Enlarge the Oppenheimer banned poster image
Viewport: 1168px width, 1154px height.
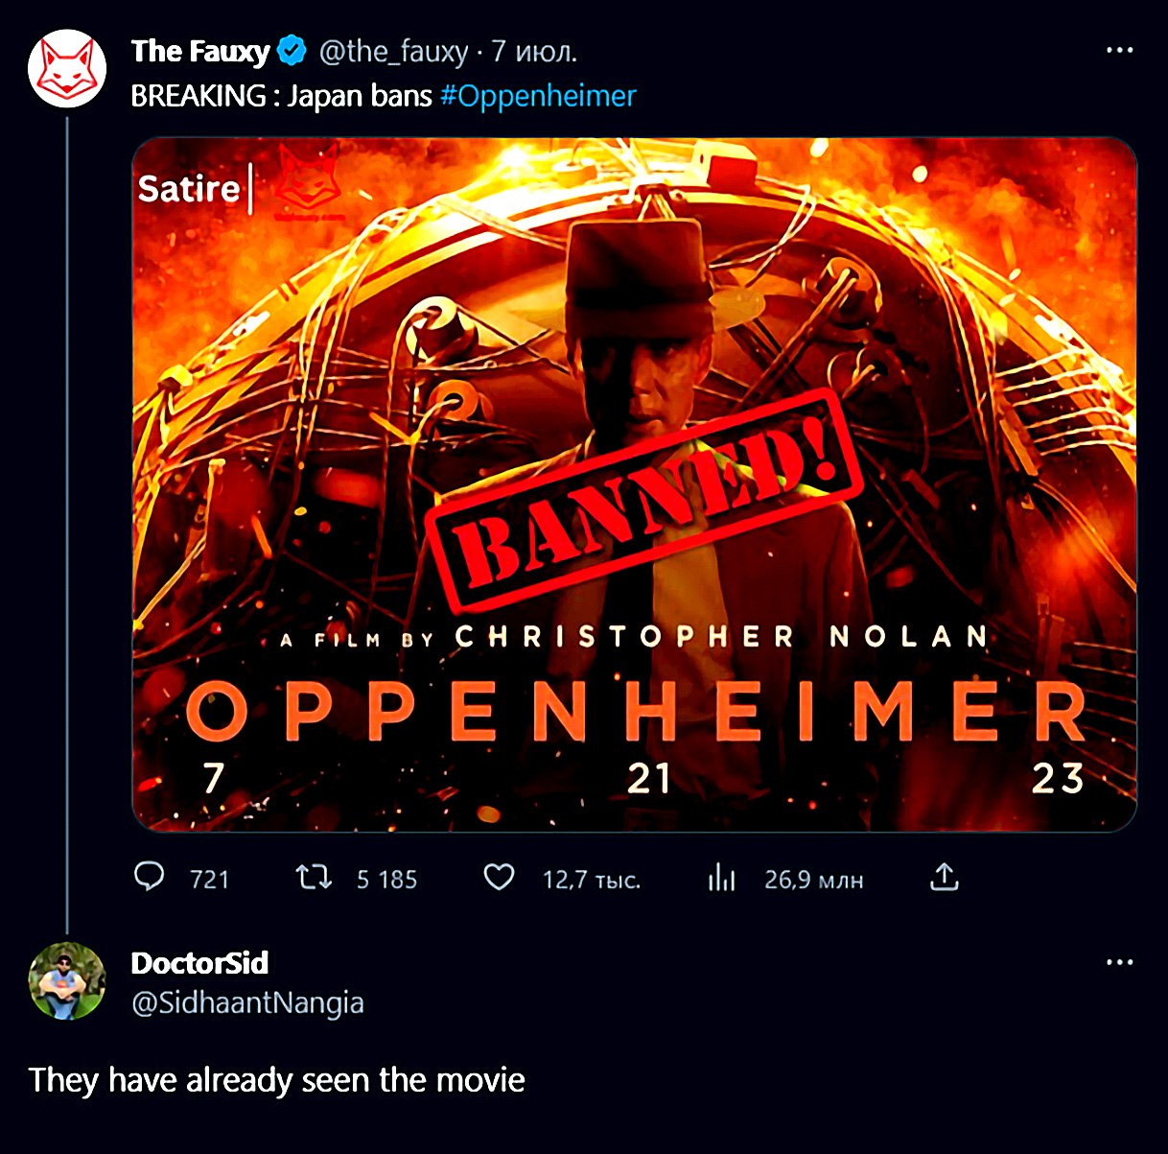[x=634, y=484]
